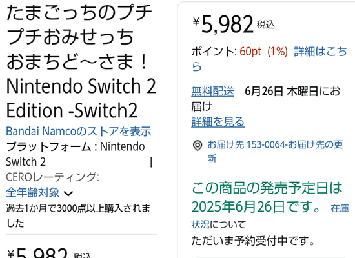Image resolution: width=355 pixels, height=258 pixels.
Task: Click the CEROレーティング label
Action: tap(52, 177)
